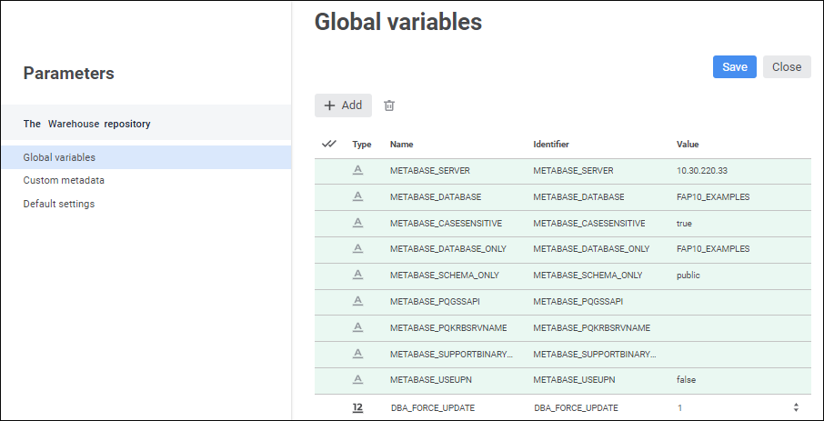Add a new global variable
824x421 pixels.
click(x=343, y=105)
